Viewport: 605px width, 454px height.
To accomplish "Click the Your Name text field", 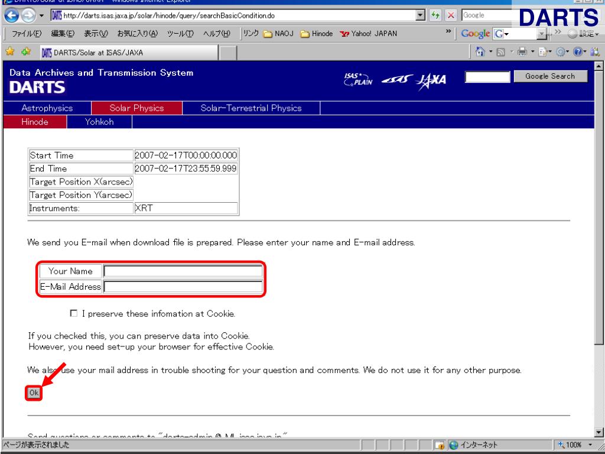I will 183,271.
